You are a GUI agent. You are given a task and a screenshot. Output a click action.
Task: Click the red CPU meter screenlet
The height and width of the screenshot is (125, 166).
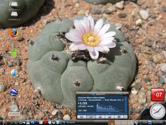[157, 95]
